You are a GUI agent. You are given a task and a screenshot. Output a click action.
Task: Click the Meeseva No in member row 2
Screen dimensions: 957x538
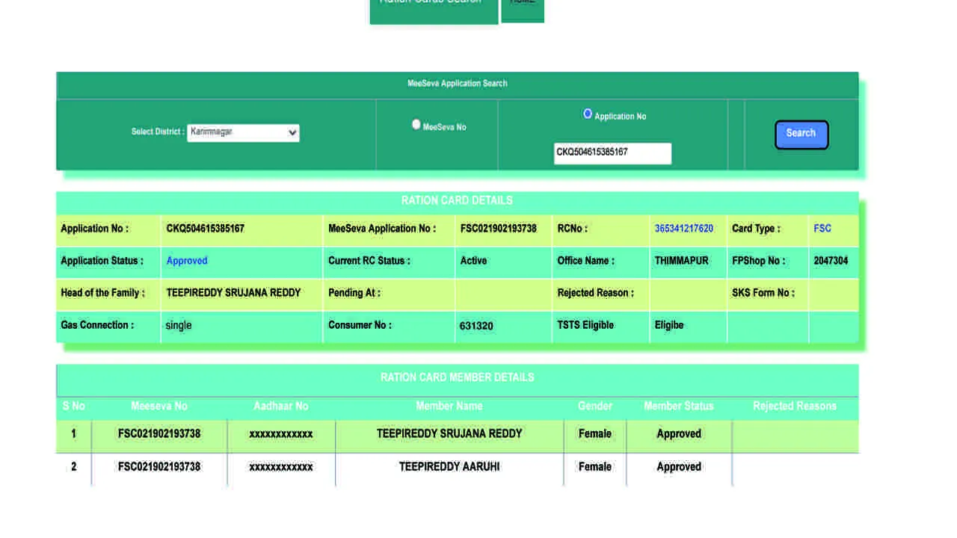[x=159, y=467]
